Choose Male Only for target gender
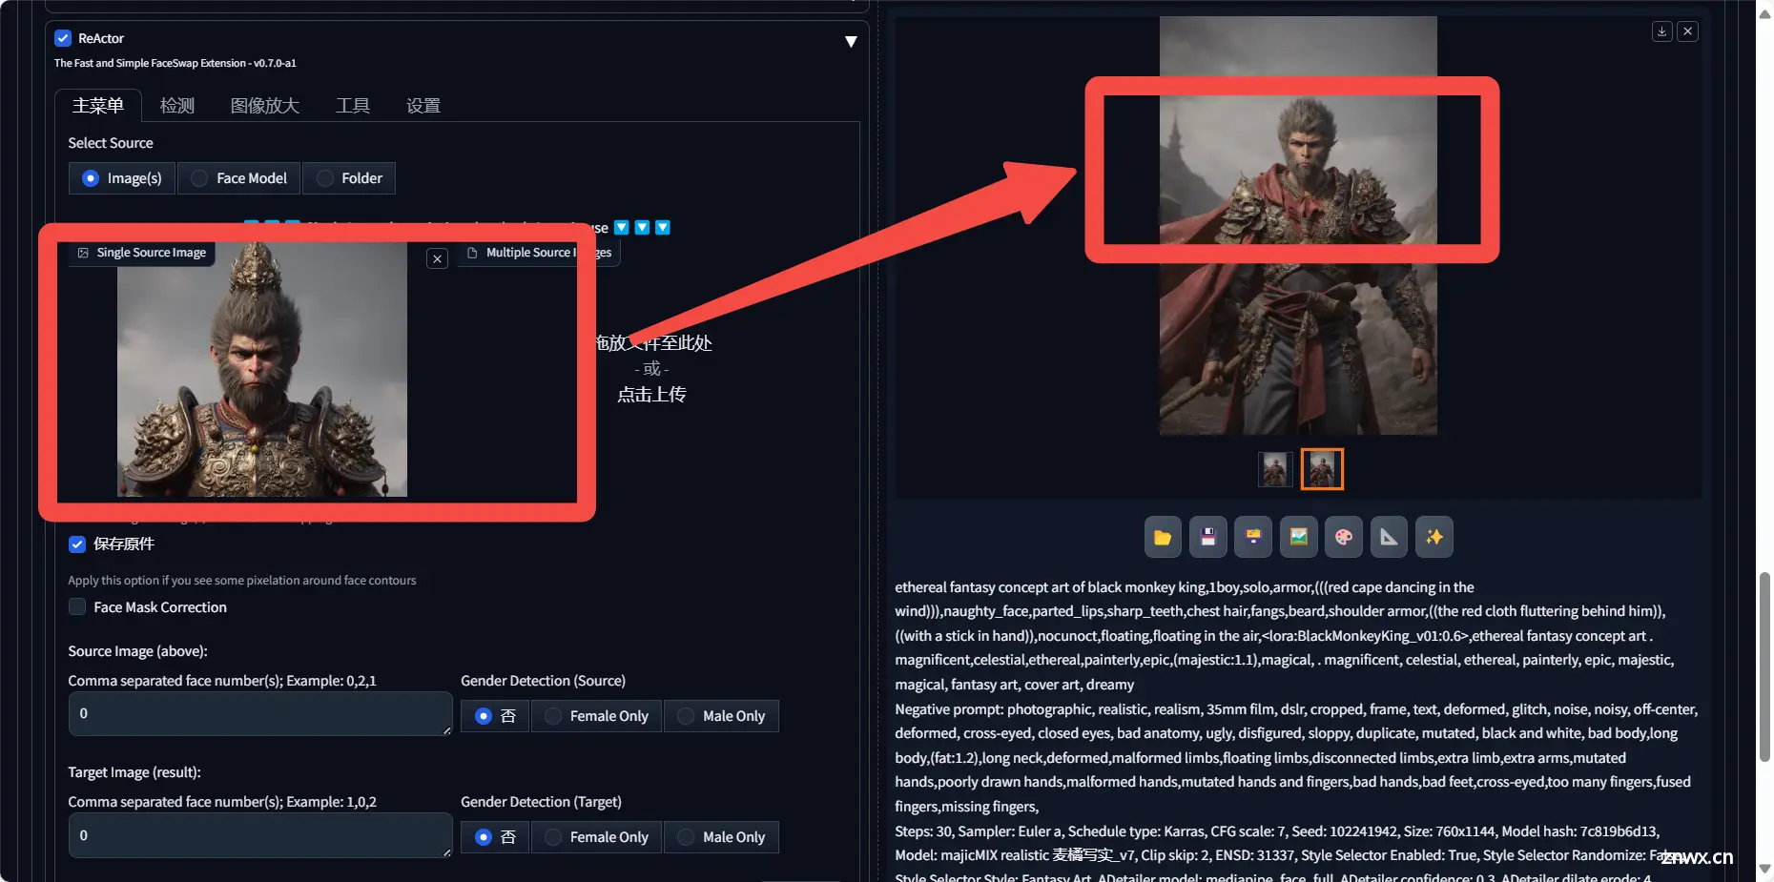The image size is (1774, 882). (721, 837)
